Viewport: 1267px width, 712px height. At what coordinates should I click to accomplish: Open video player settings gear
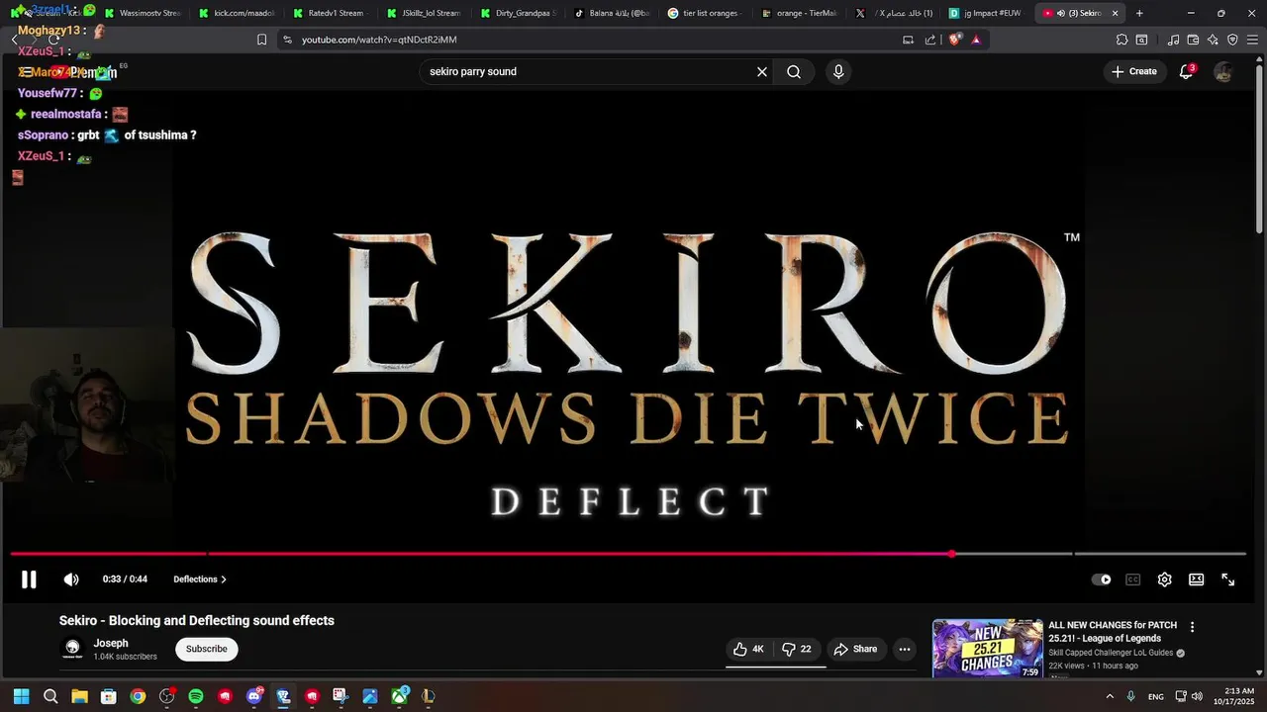pos(1164,579)
